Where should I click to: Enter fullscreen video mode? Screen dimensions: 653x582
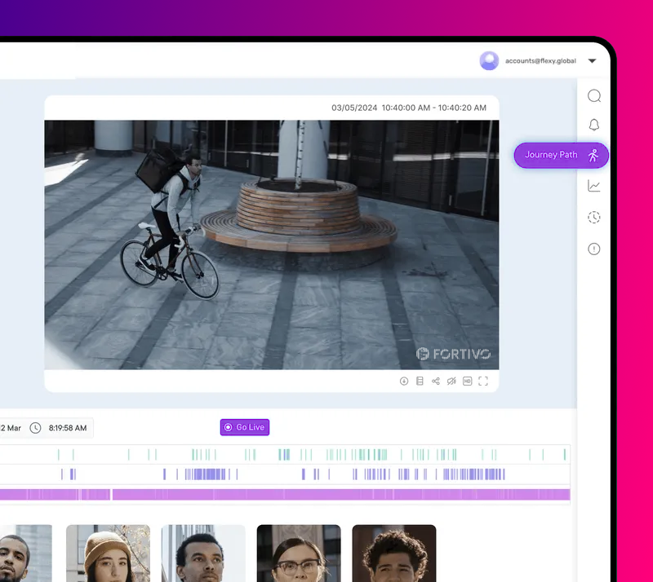[x=483, y=381]
